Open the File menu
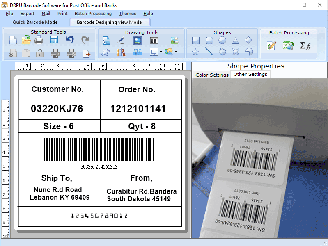Viewport: 328px width, 246px height. click(9, 14)
